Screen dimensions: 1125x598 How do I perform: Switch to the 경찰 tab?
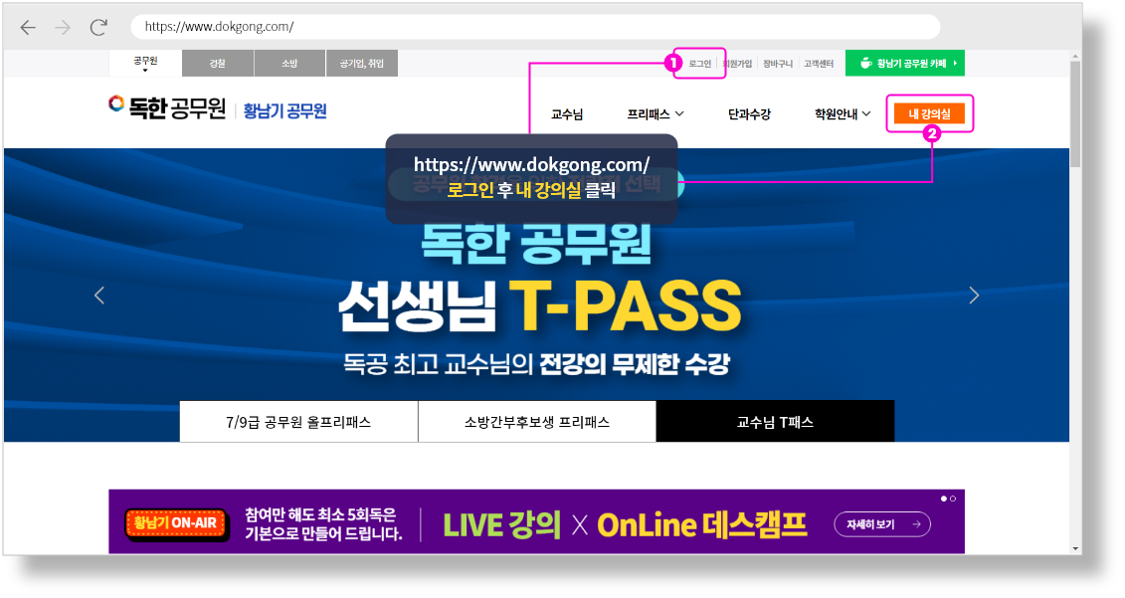click(218, 63)
